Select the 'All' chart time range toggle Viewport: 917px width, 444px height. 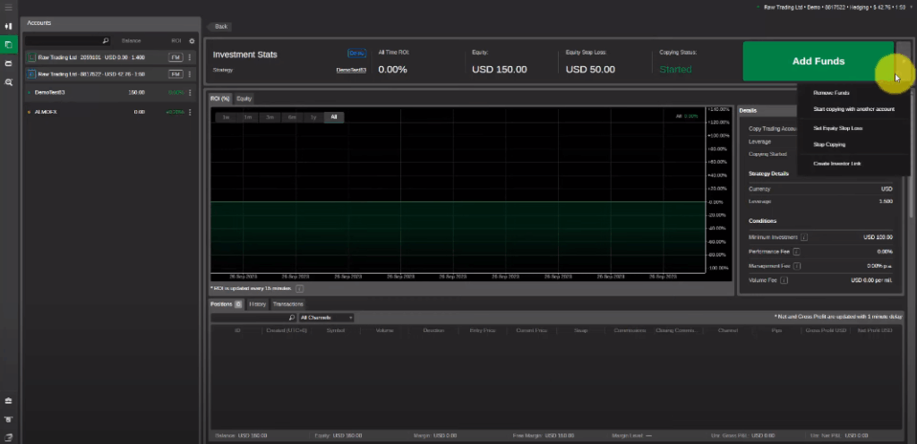(334, 117)
